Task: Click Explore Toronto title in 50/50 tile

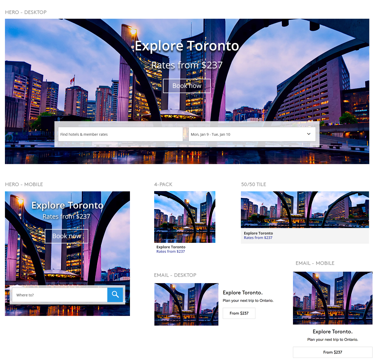Action: point(258,233)
